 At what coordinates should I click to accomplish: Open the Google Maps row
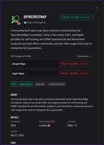[x=52, y=64]
